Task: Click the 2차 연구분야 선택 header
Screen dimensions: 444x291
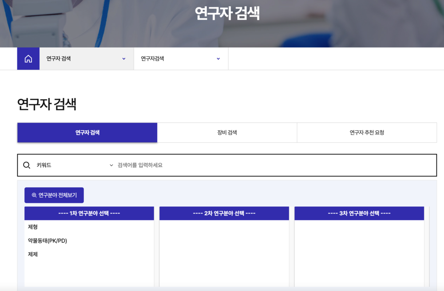Action: tap(224, 213)
